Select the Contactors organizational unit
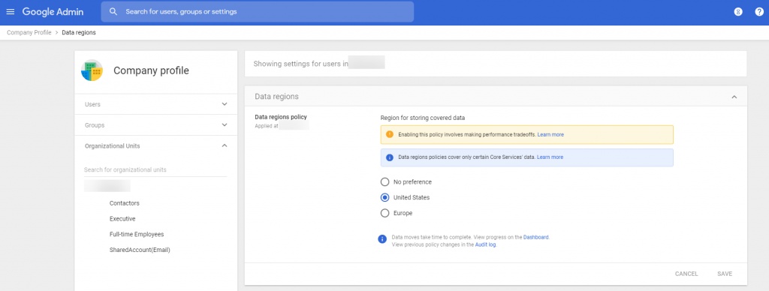The height and width of the screenshot is (291, 769). [x=125, y=203]
